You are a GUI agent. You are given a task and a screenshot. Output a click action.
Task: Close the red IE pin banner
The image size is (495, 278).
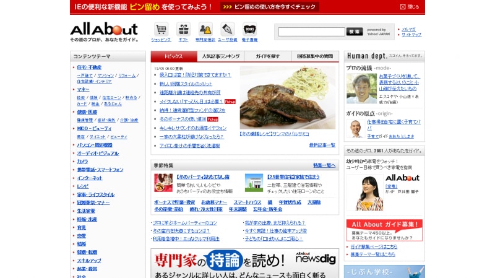[x=410, y=7]
